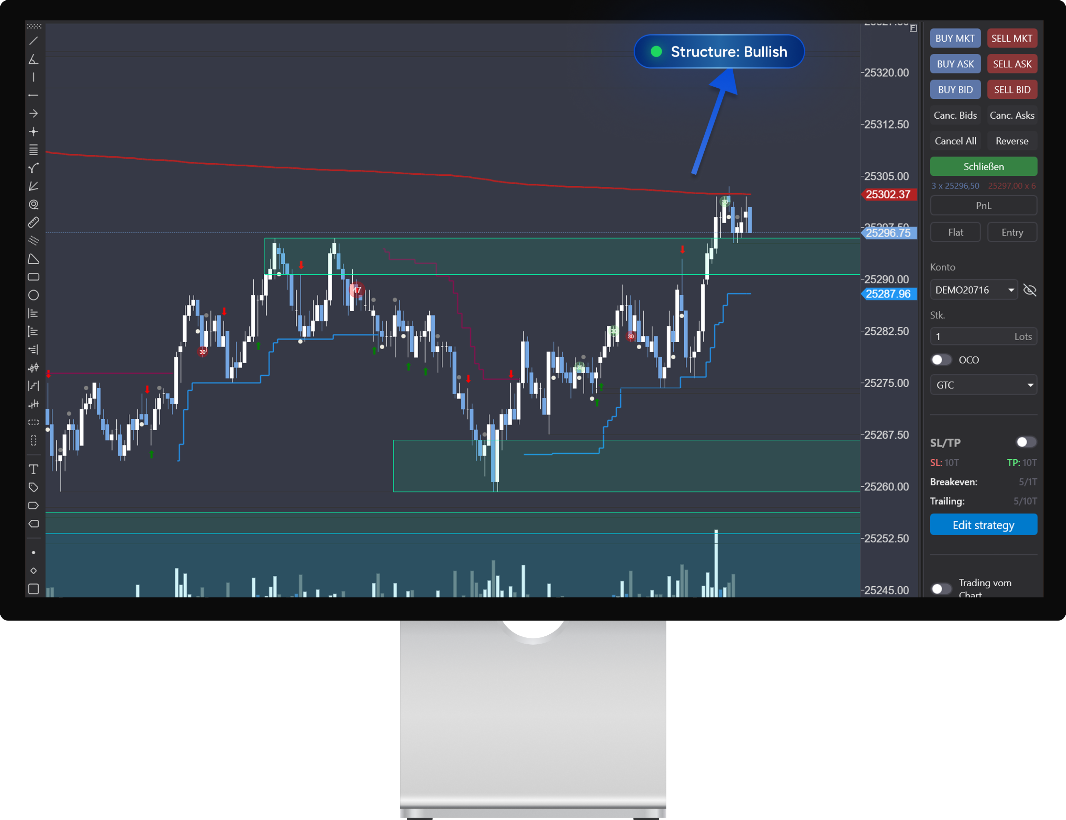This screenshot has height=820, width=1066.
Task: Toggle the OCO switch
Action: (941, 360)
